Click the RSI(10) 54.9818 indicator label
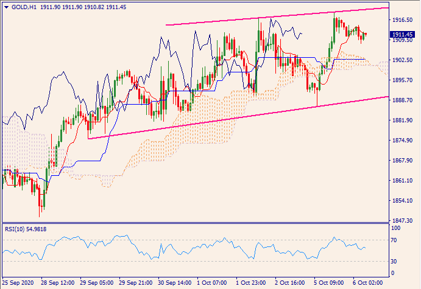This screenshot has width=421, height=289. (x=26, y=229)
